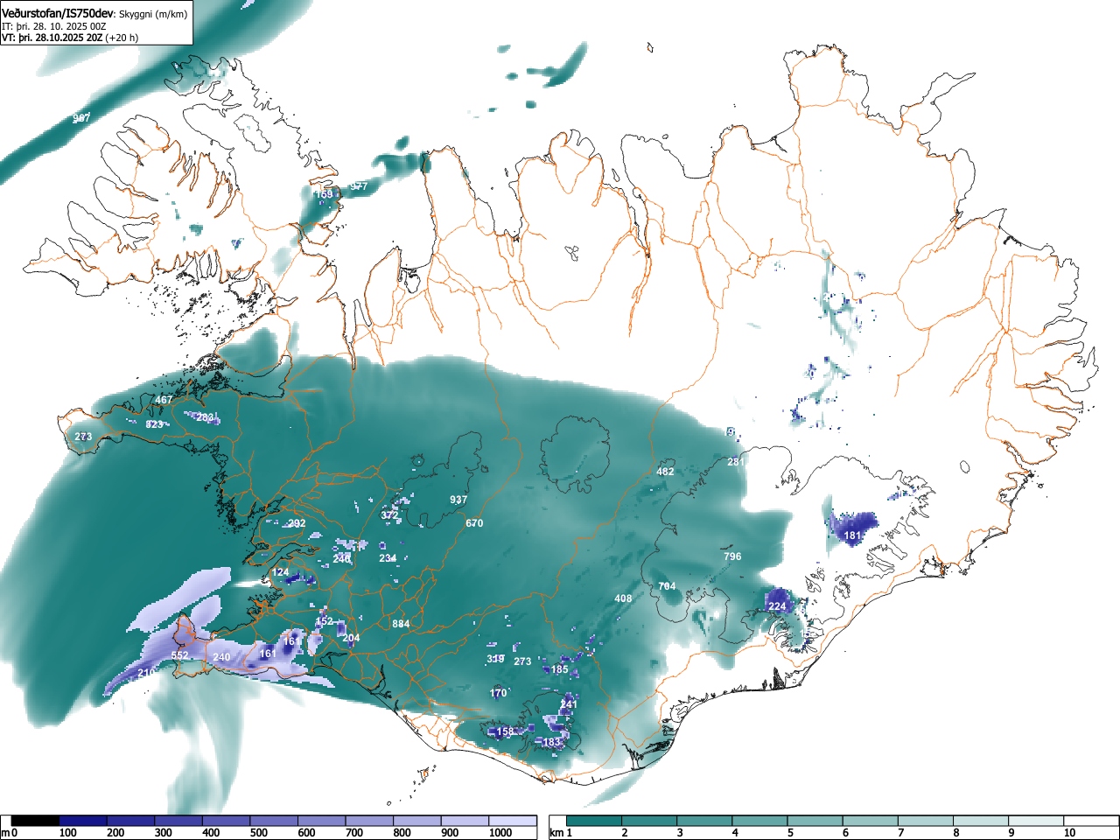Viewport: 1120px width, 840px height.
Task: Click visibility value 224 in the purple patch
Action: coord(777,605)
